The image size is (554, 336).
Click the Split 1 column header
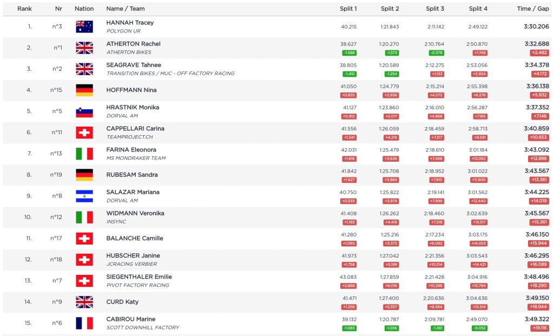coord(348,9)
